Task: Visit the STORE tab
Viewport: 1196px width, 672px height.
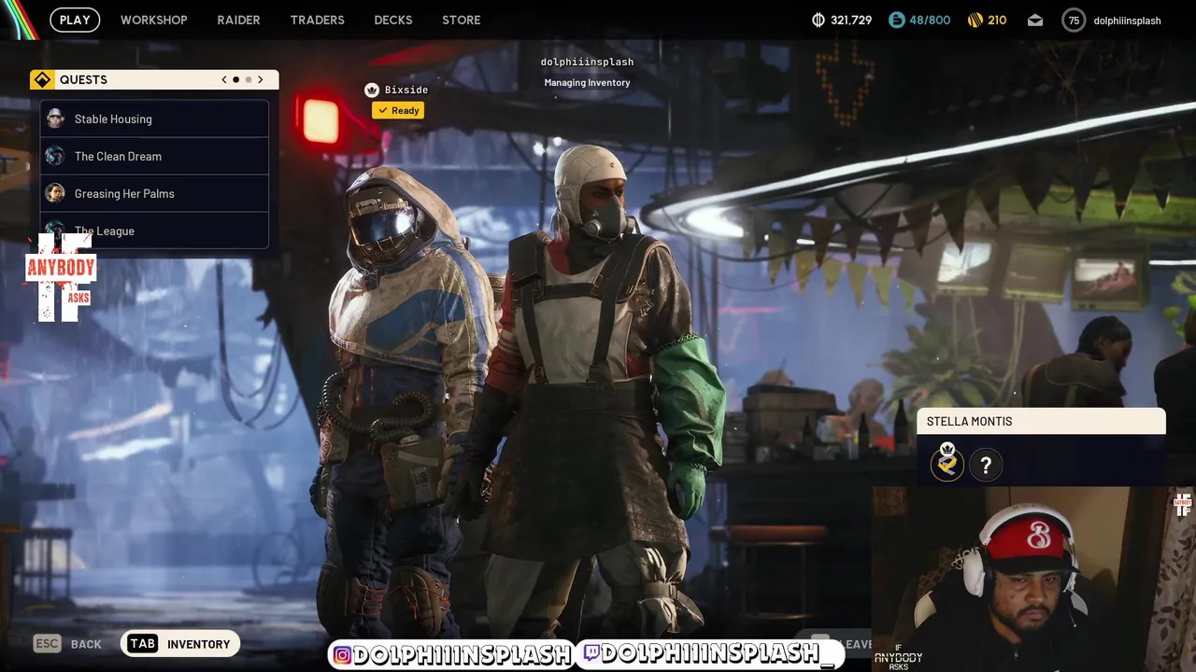Action: pyautogui.click(x=462, y=20)
